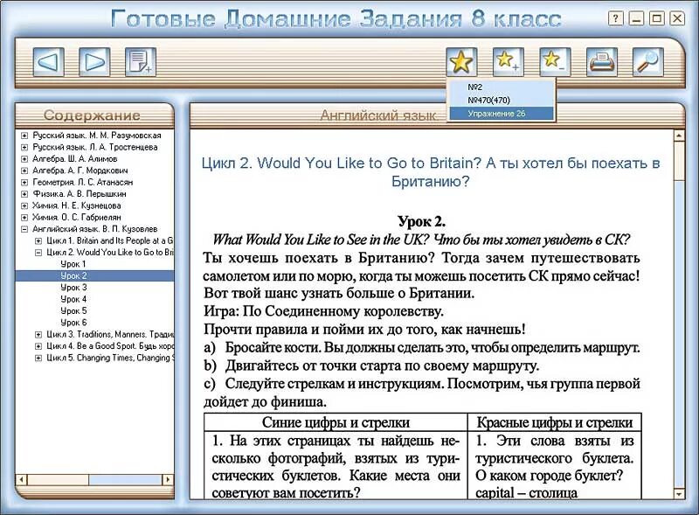Click the Урок 2. heading in content
This screenshot has width=699, height=515.
pyautogui.click(x=422, y=221)
